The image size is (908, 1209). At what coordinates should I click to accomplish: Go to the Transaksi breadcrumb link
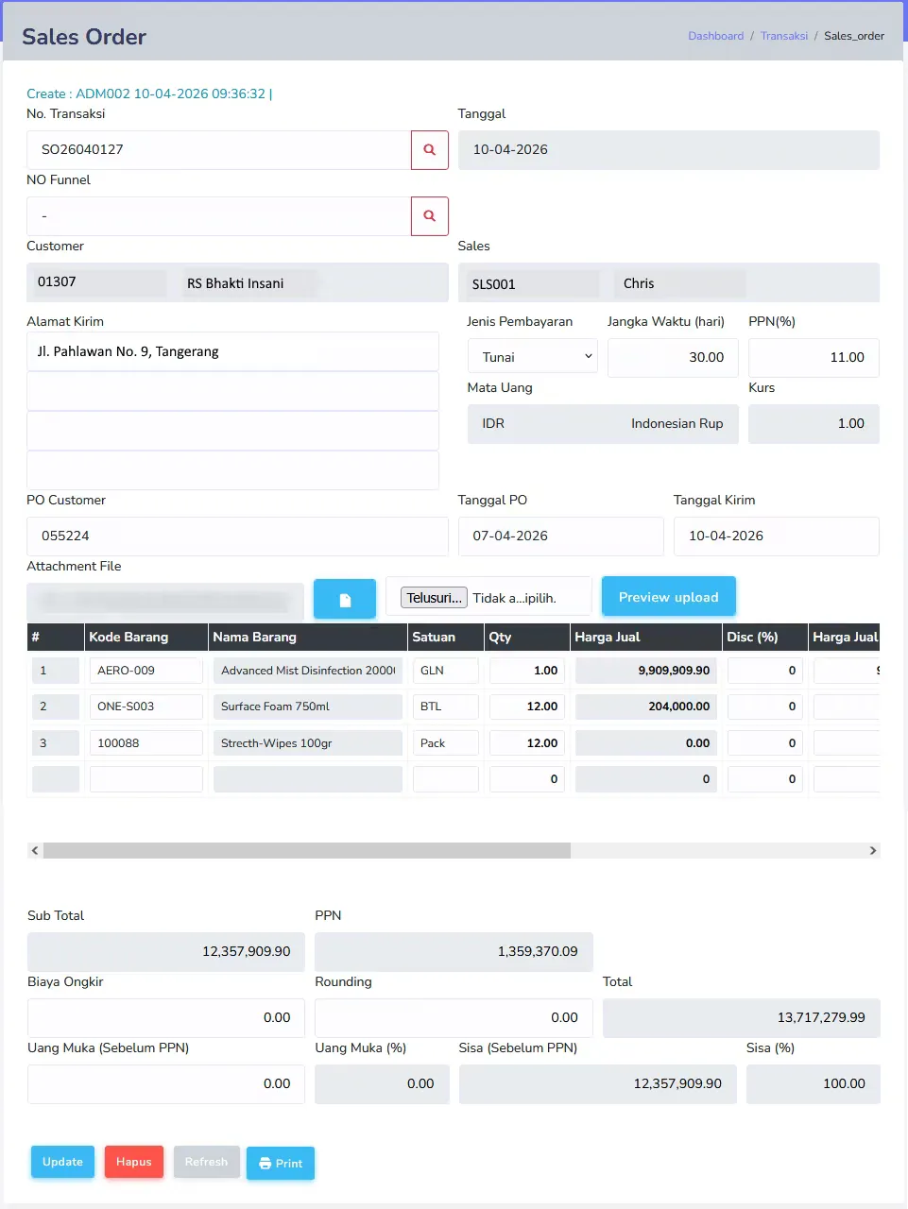[x=784, y=36]
